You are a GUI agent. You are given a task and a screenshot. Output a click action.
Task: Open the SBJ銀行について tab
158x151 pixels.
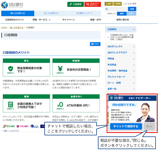84,13
